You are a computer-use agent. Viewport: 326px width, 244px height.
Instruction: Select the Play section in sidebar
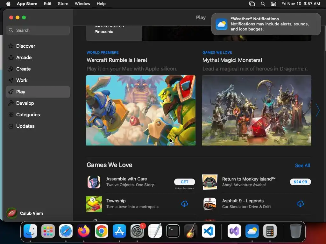pyautogui.click(x=38, y=92)
